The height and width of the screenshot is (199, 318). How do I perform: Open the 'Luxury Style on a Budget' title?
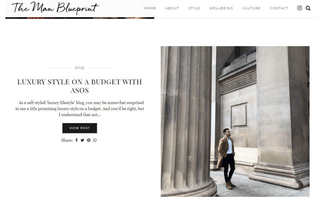79,86
